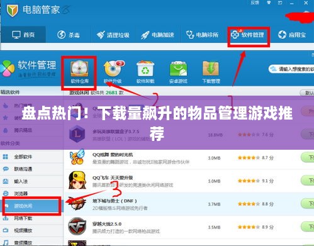The height and width of the screenshot is (246, 314).
Task: Download QQ炫舞 using its green button
Action: click(x=308, y=157)
